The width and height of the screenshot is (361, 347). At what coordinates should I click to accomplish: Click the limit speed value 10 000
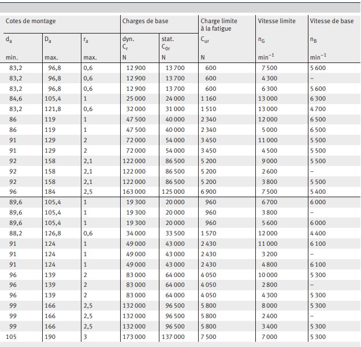[268, 275]
